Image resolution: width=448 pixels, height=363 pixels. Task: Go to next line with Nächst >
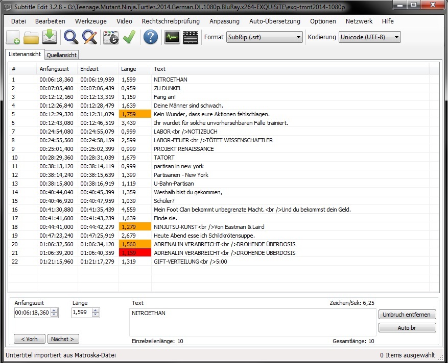63,339
